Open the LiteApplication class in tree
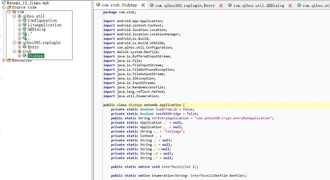The height and width of the screenshot is (180, 330). tap(44, 25)
